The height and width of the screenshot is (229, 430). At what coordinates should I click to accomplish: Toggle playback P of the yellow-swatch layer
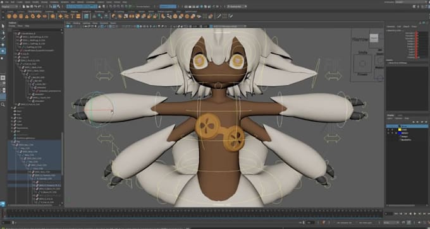pyautogui.click(x=392, y=130)
